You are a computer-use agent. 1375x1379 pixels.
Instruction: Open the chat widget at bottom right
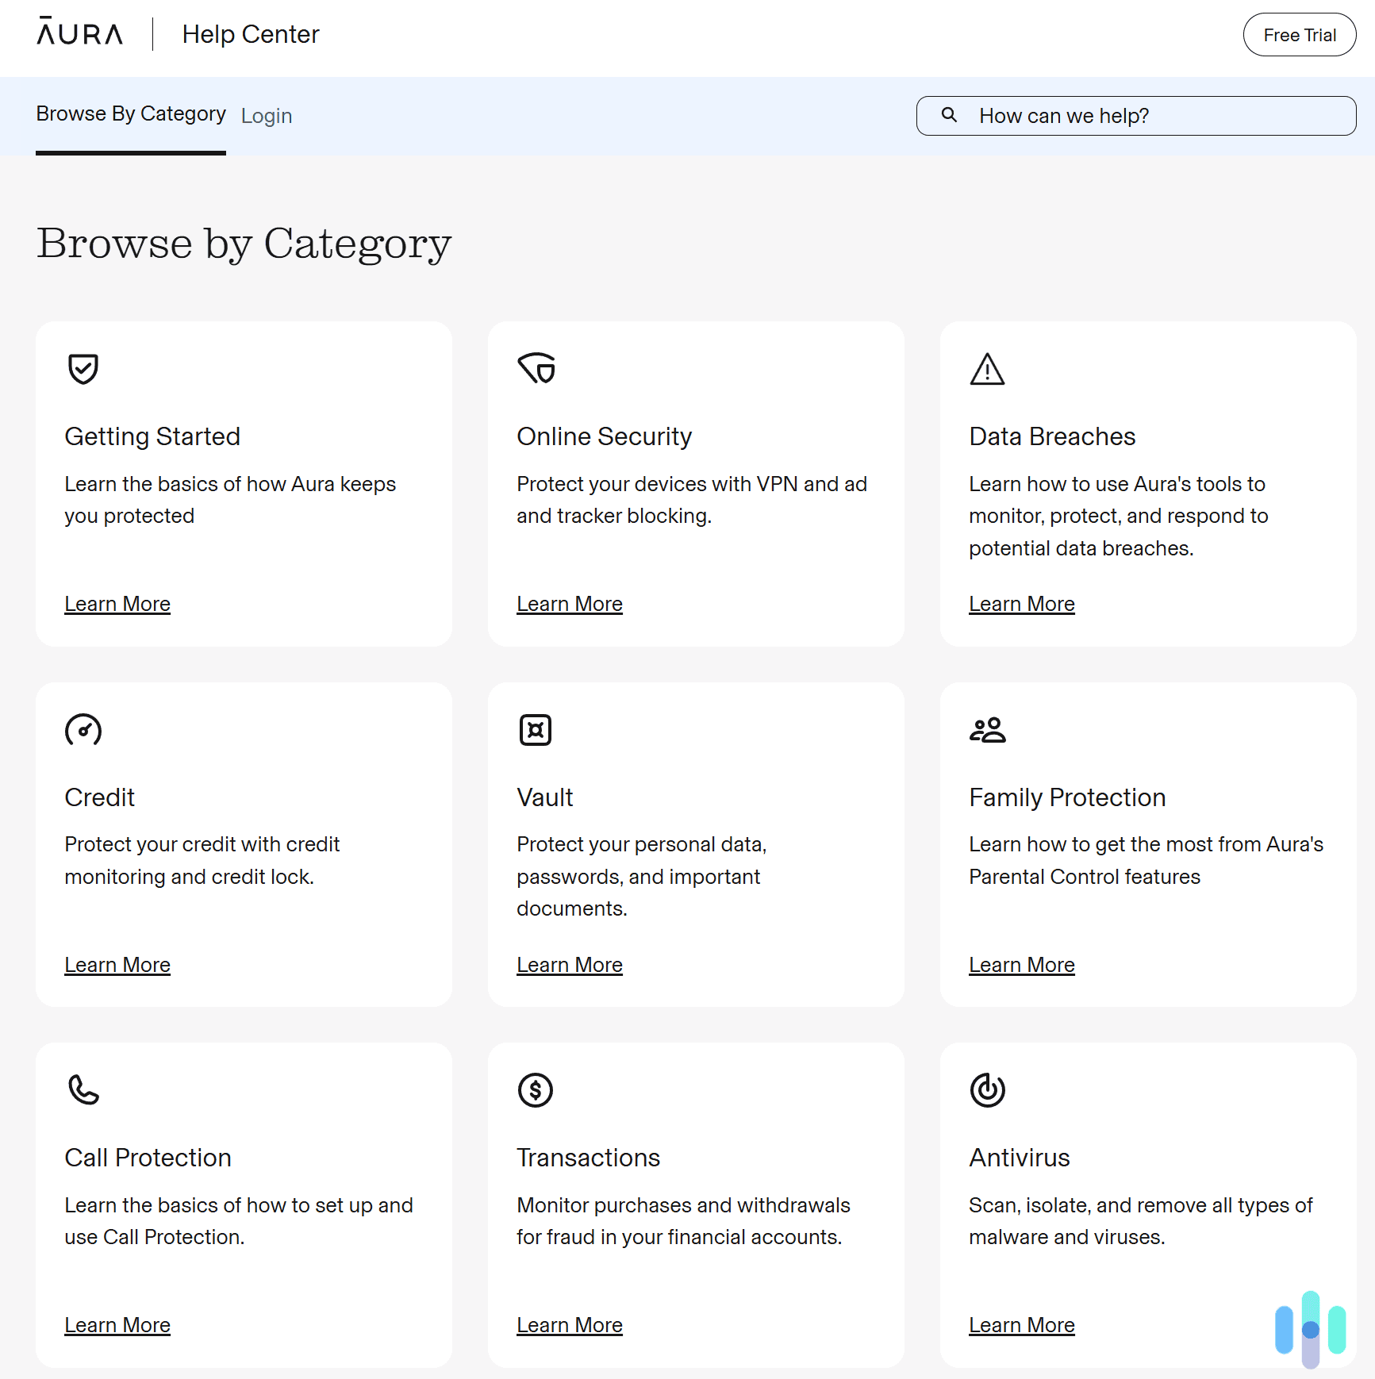[1311, 1331]
